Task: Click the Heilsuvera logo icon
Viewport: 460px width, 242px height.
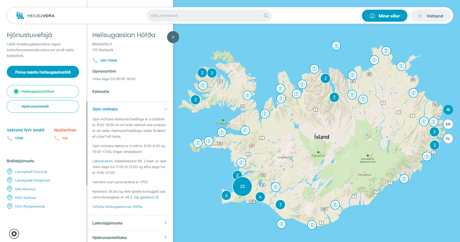Action: tap(20, 15)
